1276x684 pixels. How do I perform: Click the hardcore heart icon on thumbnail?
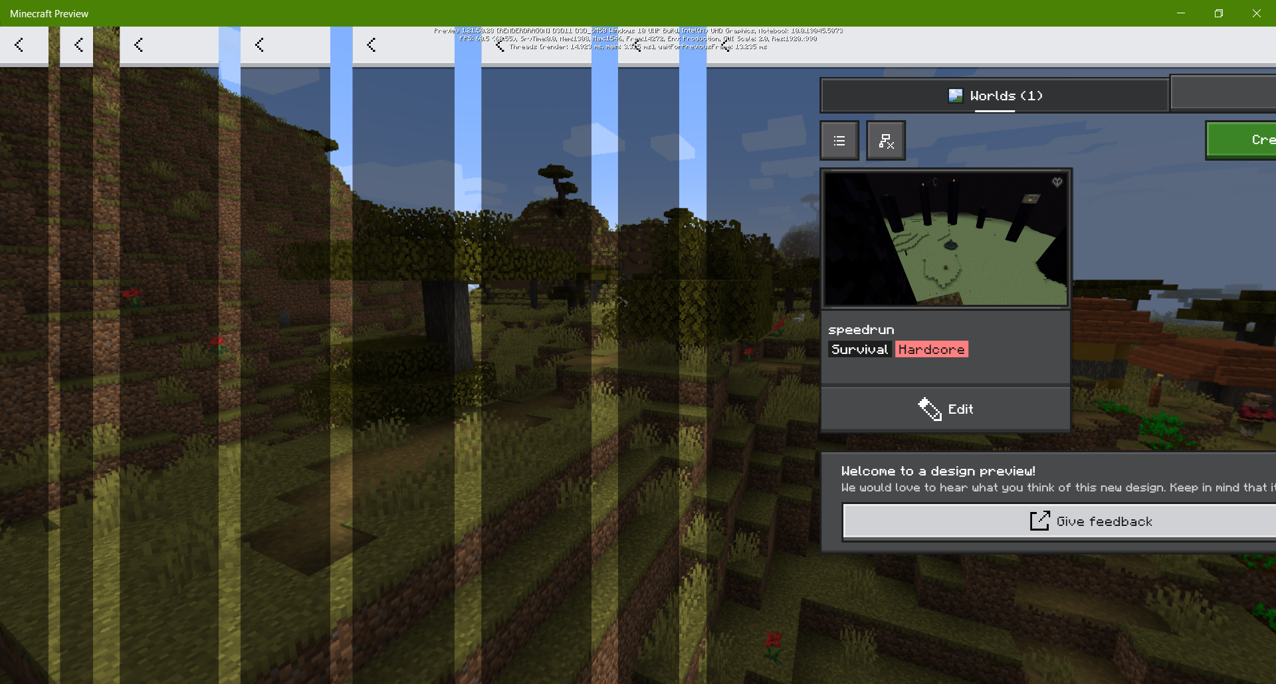(1057, 182)
